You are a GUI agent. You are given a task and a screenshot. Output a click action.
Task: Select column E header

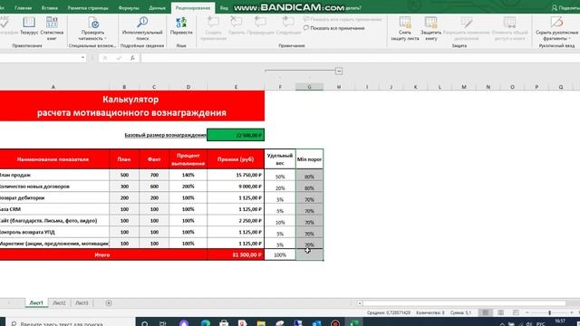click(x=236, y=87)
